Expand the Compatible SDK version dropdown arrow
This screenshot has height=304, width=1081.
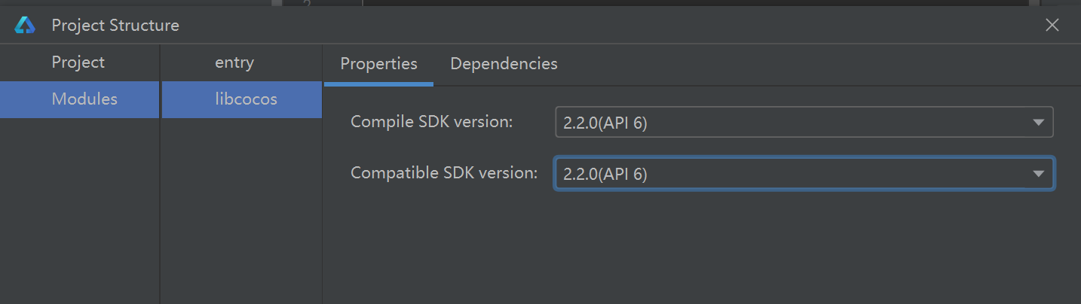click(1038, 174)
